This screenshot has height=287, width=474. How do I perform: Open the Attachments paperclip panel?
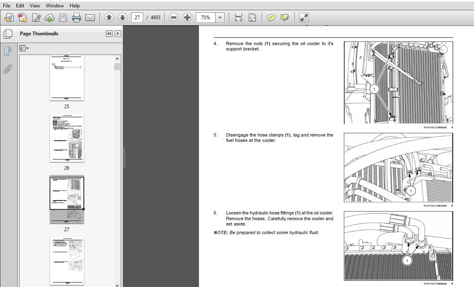(x=7, y=69)
